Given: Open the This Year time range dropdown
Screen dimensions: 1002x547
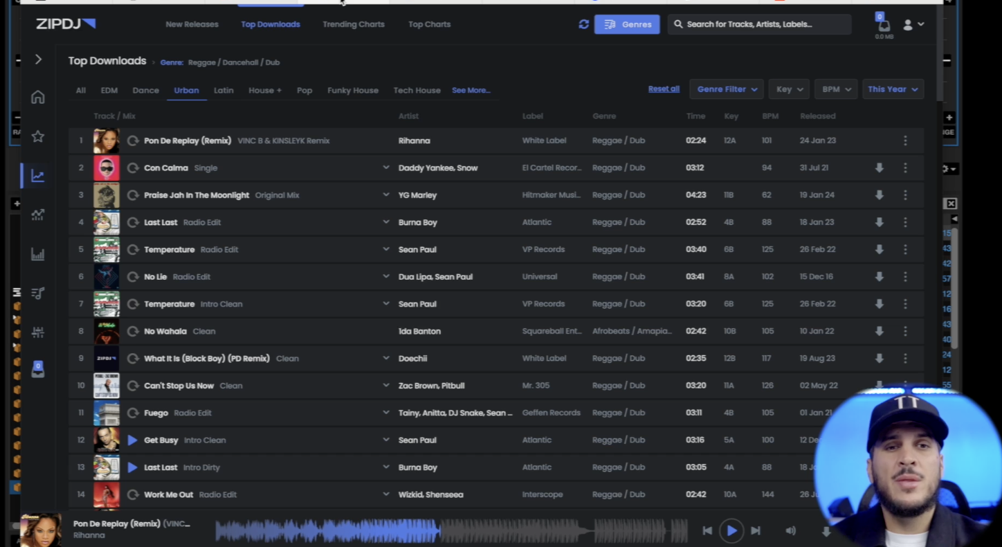Looking at the screenshot, I should pyautogui.click(x=892, y=89).
